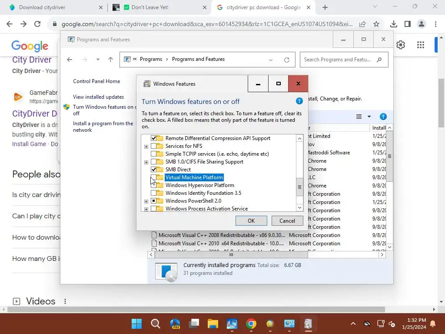Open address bar history dropdown
This screenshot has height=334, width=445.
click(x=271, y=60)
